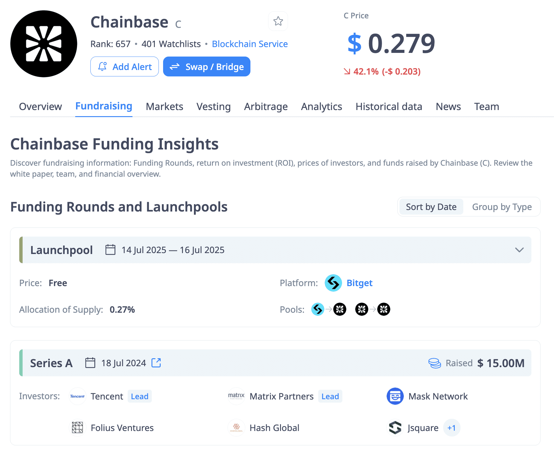
Task: Open the Mask Network investor name
Action: pos(438,396)
